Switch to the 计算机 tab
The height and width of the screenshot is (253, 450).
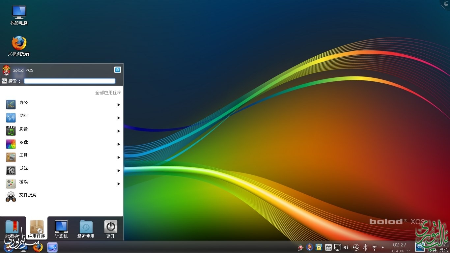(61, 229)
